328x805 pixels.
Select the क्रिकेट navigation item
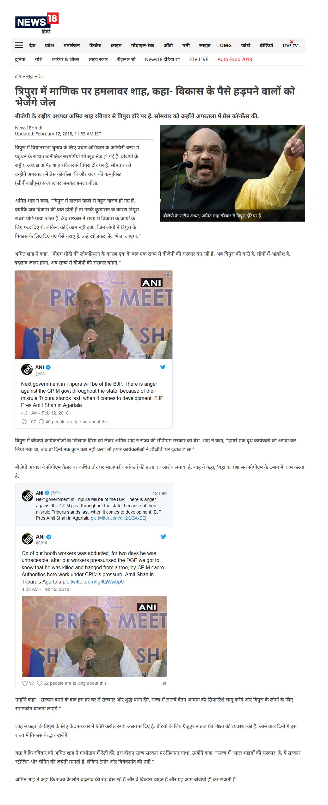95,45
